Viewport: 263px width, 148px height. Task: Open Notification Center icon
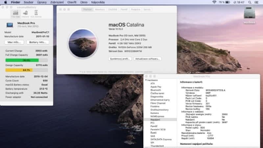point(256,2)
